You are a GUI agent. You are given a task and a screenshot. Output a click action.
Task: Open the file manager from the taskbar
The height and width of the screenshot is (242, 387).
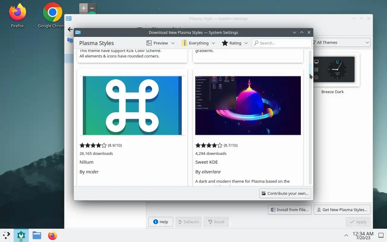37,235
